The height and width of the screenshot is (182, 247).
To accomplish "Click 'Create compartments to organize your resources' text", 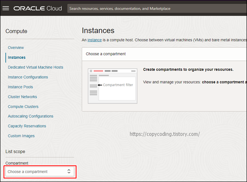I will point(188,70).
